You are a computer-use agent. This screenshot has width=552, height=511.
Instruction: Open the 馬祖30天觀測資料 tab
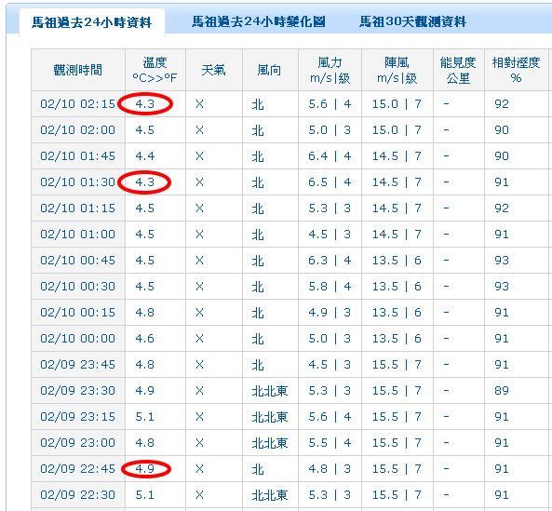pos(412,21)
